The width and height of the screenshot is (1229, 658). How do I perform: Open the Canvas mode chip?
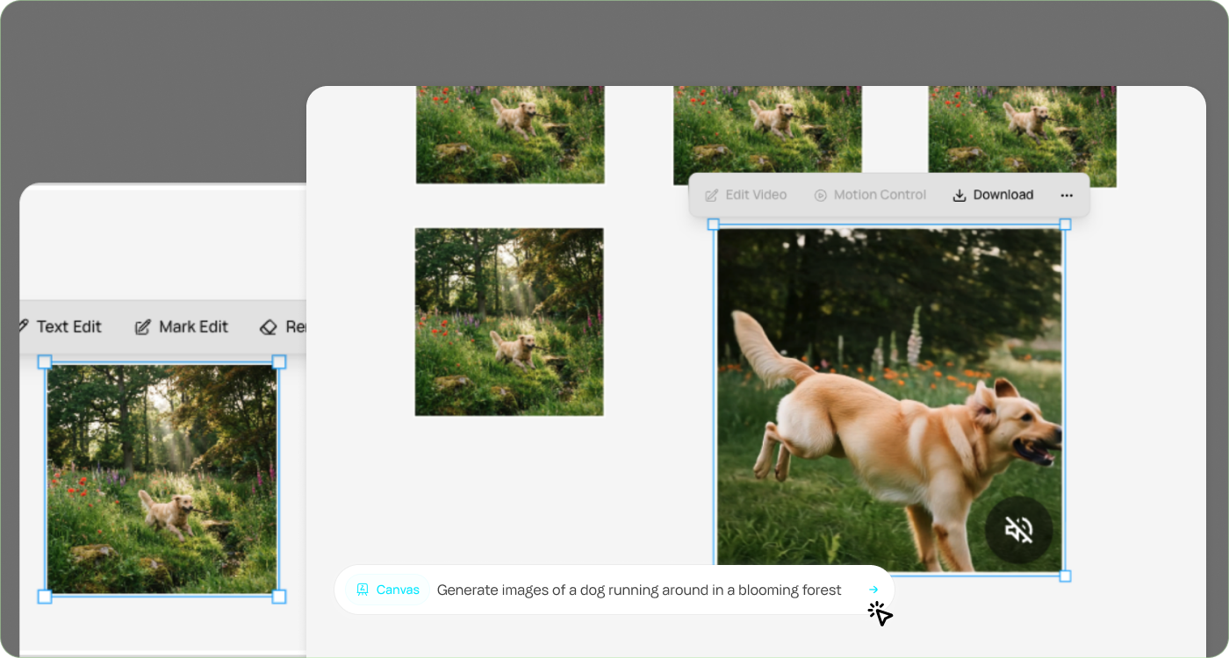tap(388, 590)
